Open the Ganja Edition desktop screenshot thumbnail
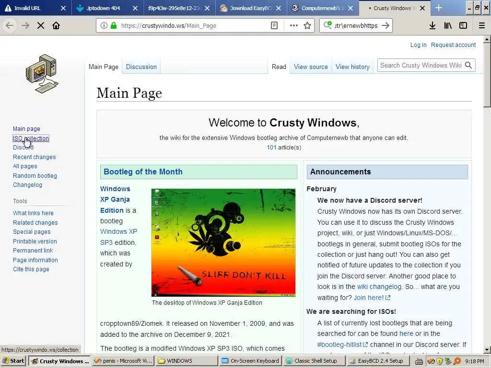Viewport: 491px width, 368px height. (223, 242)
